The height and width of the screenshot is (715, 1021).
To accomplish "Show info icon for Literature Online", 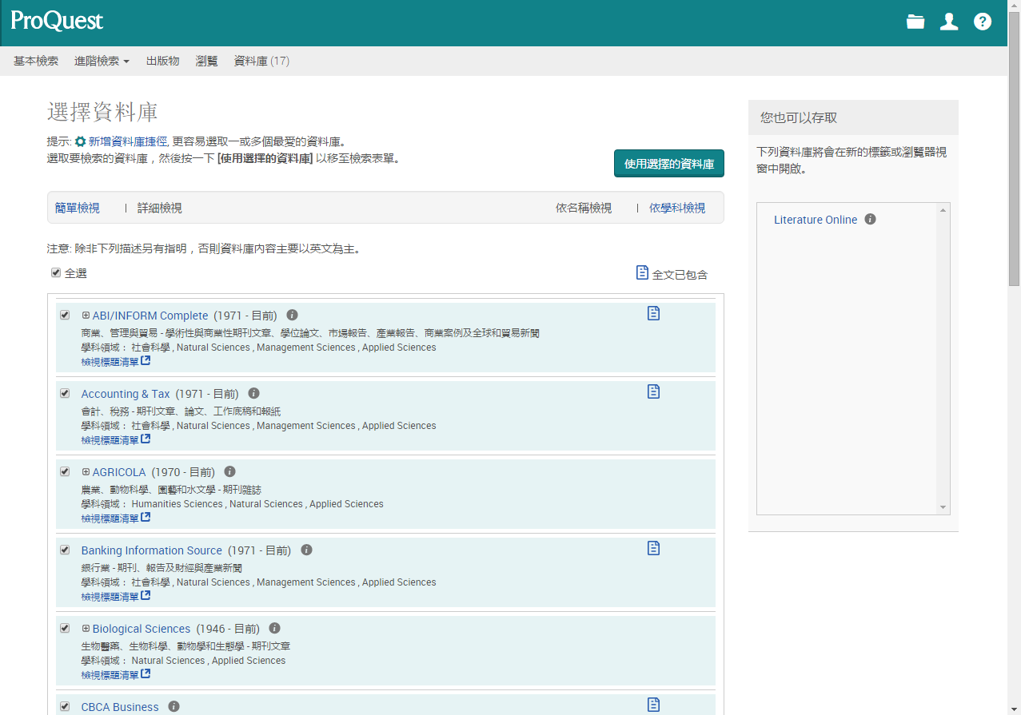I will click(x=871, y=219).
